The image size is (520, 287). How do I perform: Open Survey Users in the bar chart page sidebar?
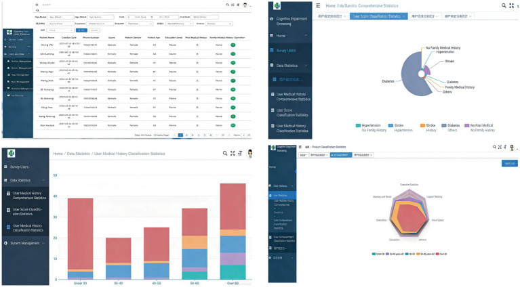[x=19, y=167]
